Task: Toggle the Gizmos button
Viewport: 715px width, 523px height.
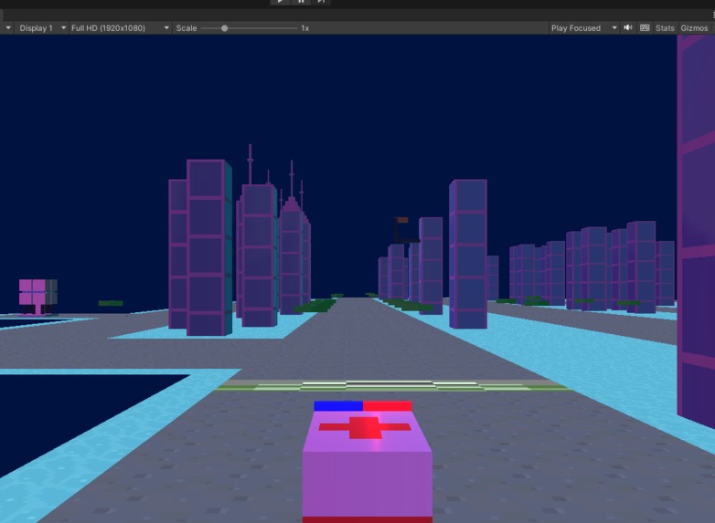Action: click(694, 27)
